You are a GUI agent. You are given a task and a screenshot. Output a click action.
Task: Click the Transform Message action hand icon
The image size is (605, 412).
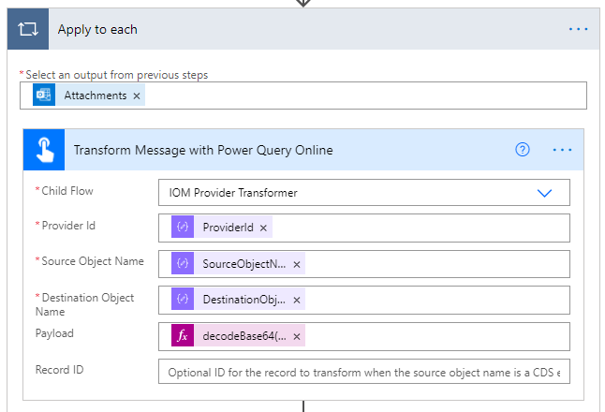tap(44, 150)
